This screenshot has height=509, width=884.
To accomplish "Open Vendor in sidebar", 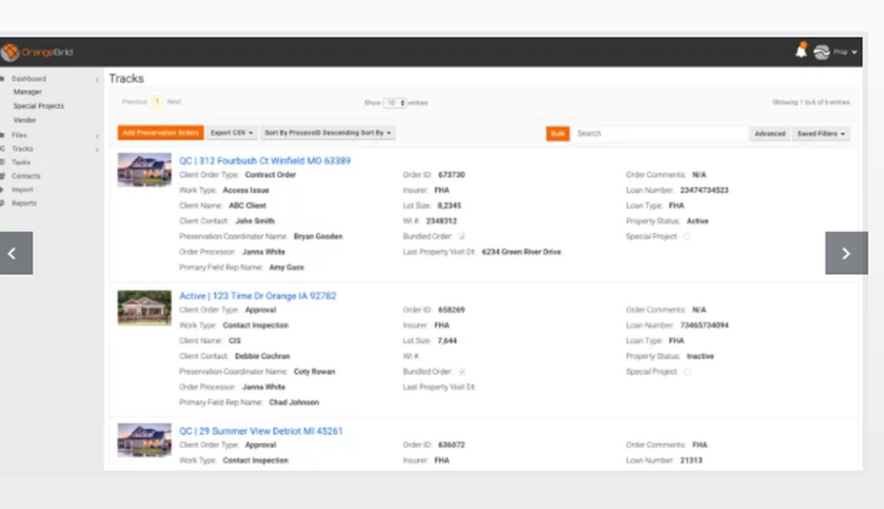I will click(x=25, y=120).
